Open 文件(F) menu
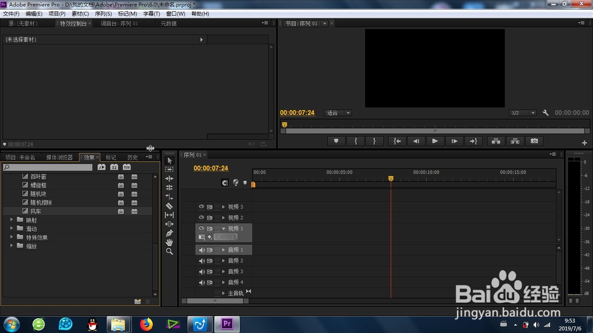The height and width of the screenshot is (333, 593). [x=11, y=14]
